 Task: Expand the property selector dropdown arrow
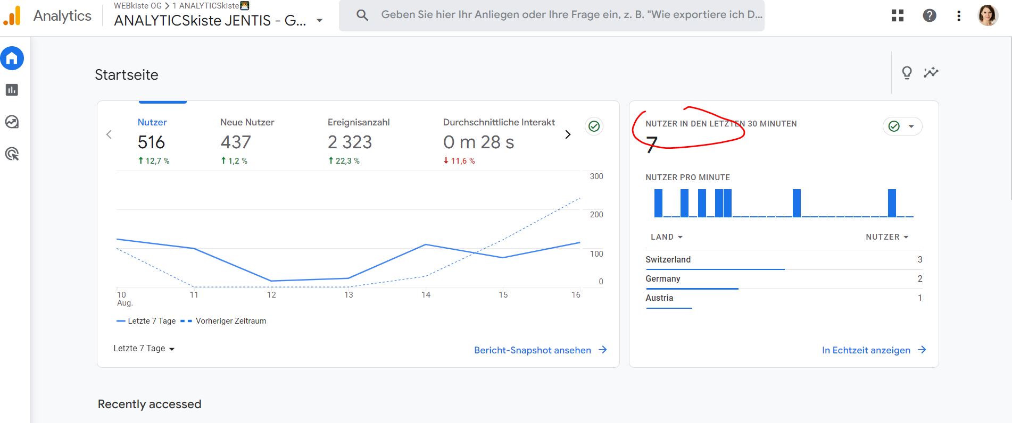(319, 21)
